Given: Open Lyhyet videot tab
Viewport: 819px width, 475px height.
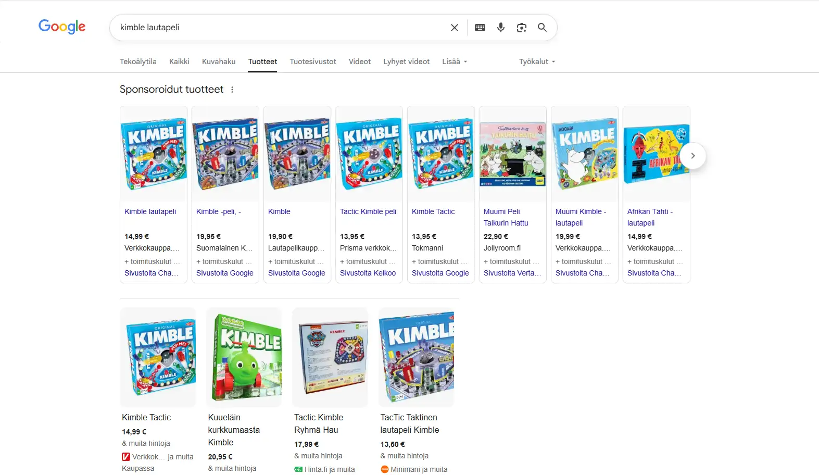Looking at the screenshot, I should tap(407, 61).
